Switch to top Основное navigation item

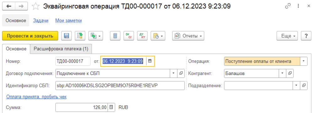(x=16, y=20)
